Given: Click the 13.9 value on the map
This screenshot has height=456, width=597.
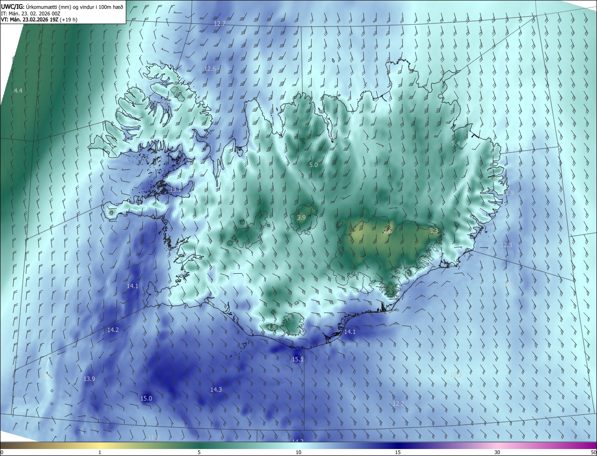Looking at the screenshot, I should (89, 379).
